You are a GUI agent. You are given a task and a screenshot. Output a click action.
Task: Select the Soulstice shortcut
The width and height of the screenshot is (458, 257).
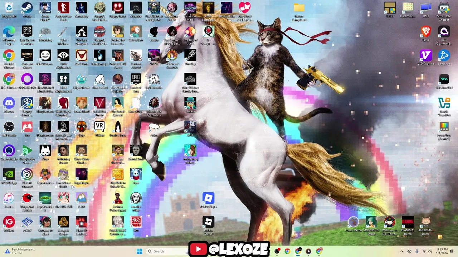click(x=136, y=10)
